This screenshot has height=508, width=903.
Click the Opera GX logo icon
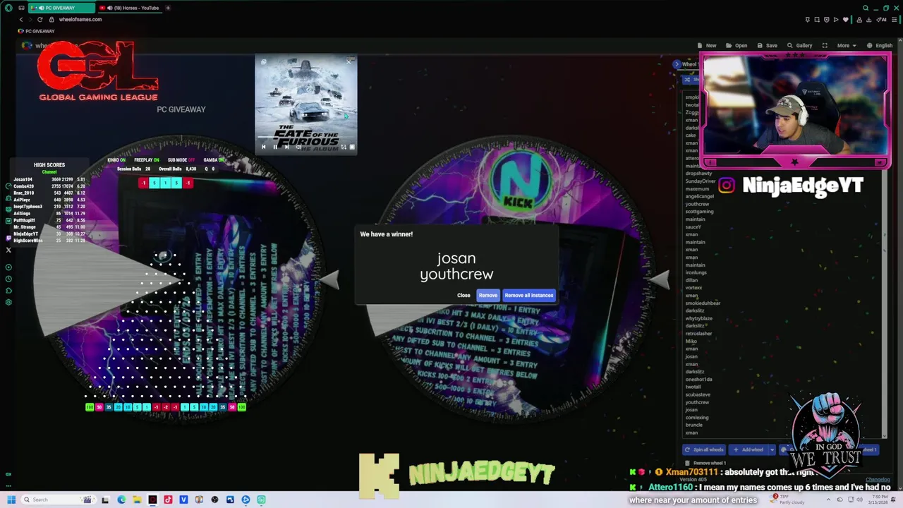(8, 8)
